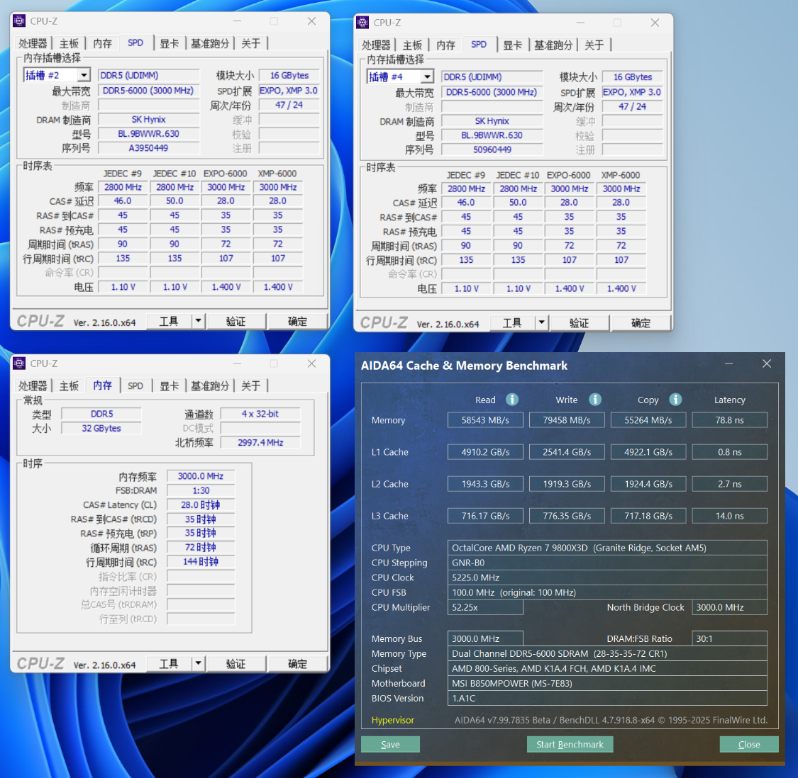This screenshot has height=778, width=798.
Task: Click 北桥频率 value 2997.4 MHz
Action: 260,442
